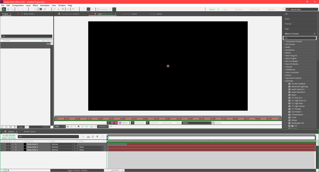Toggle the hide shy layers icon
Viewport: 319px width, 172px height.
pos(88,137)
